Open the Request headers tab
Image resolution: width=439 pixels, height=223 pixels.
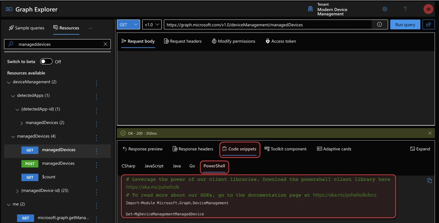183,41
